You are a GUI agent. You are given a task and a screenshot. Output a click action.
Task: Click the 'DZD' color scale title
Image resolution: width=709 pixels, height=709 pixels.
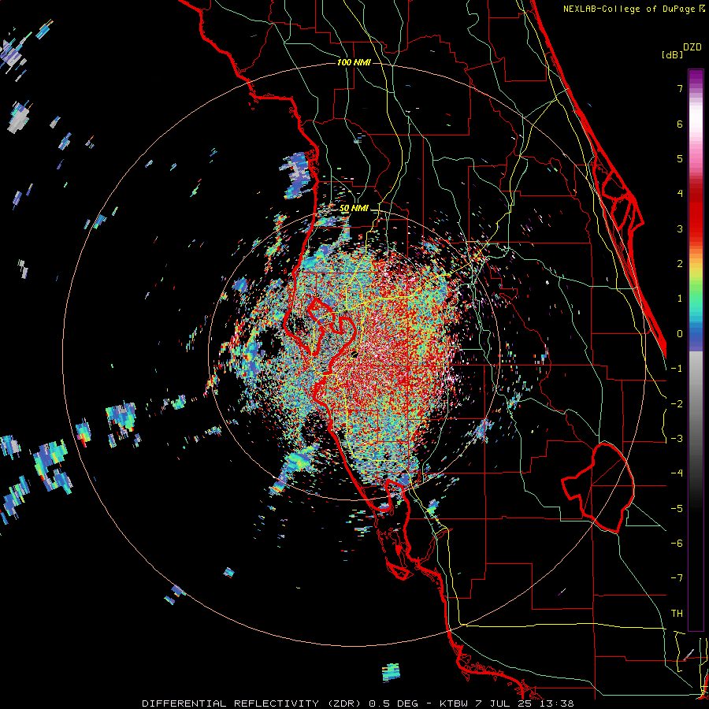[692, 47]
